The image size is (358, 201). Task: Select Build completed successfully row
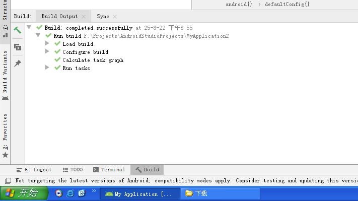point(118,28)
